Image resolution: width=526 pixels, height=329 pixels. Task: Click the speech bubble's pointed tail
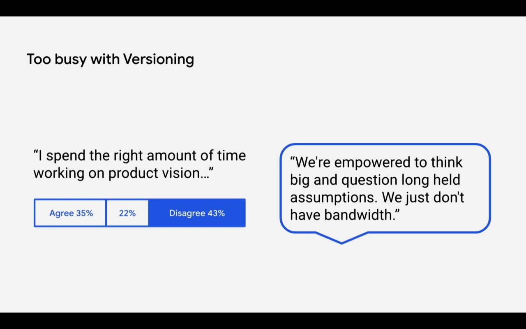(x=341, y=239)
